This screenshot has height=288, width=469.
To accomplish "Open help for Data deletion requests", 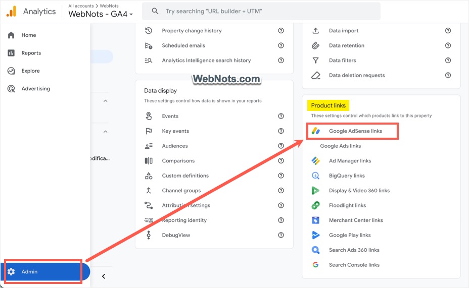I will [x=448, y=76].
